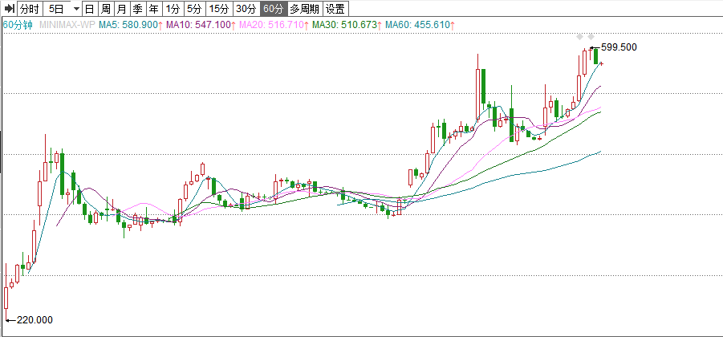The height and width of the screenshot is (337, 723).
Task: Click the MA60: 455.610 indicator value
Action: [x=420, y=25]
